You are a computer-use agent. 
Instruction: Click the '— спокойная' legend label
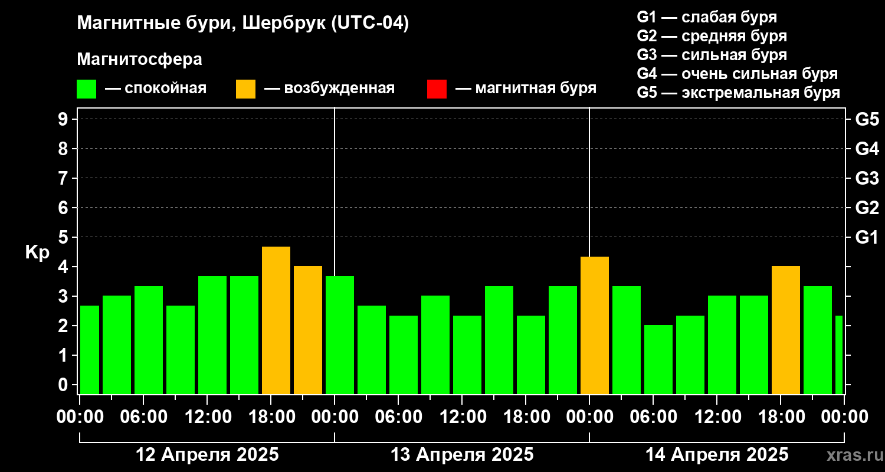pyautogui.click(x=156, y=88)
